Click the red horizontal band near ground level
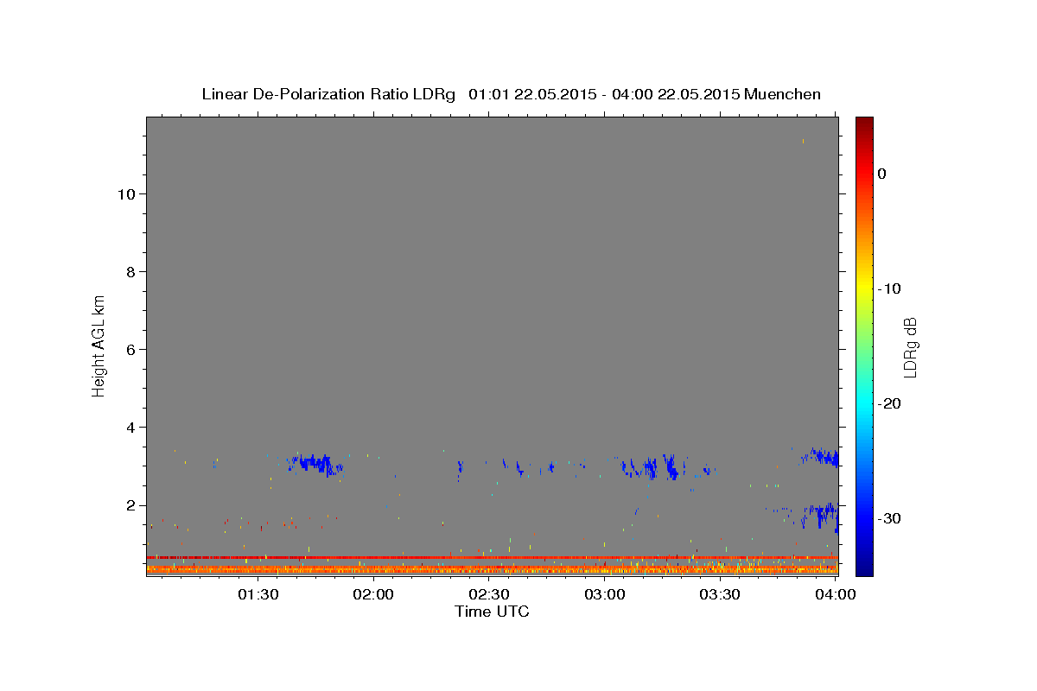This screenshot has height=691, width=1037. click(x=493, y=557)
